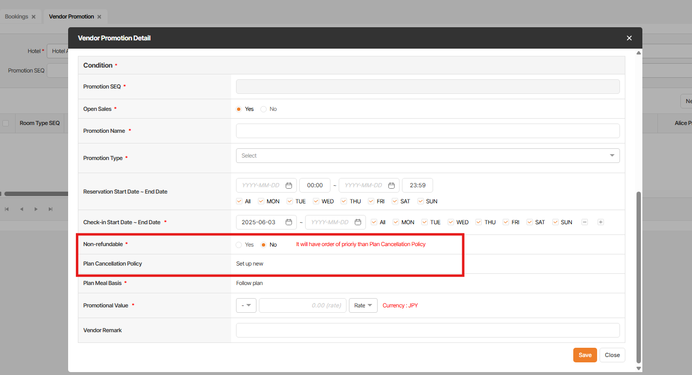Toggle THU checkbox in Reservation date row
Viewport: 692px width, 375px height.
(x=344, y=201)
